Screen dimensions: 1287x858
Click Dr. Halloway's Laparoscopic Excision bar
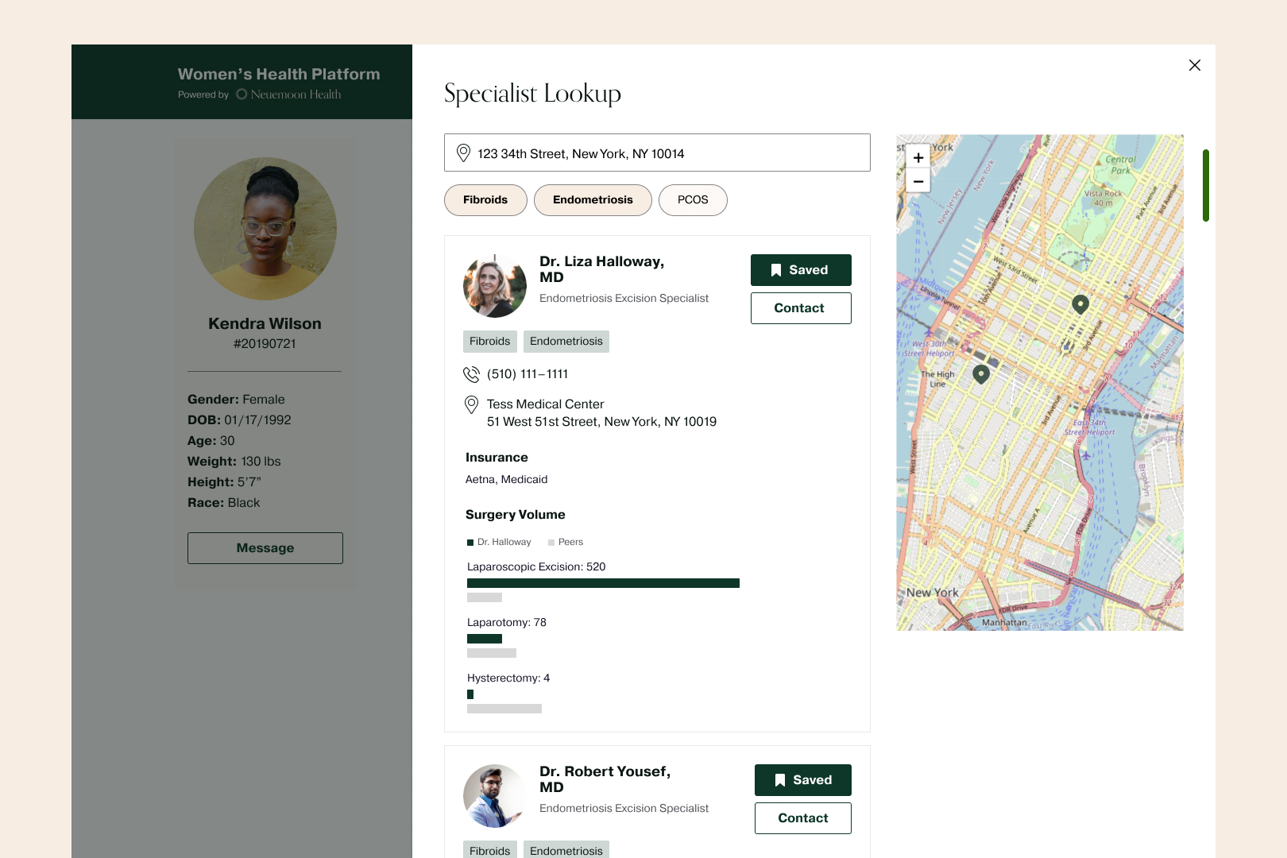tap(603, 583)
